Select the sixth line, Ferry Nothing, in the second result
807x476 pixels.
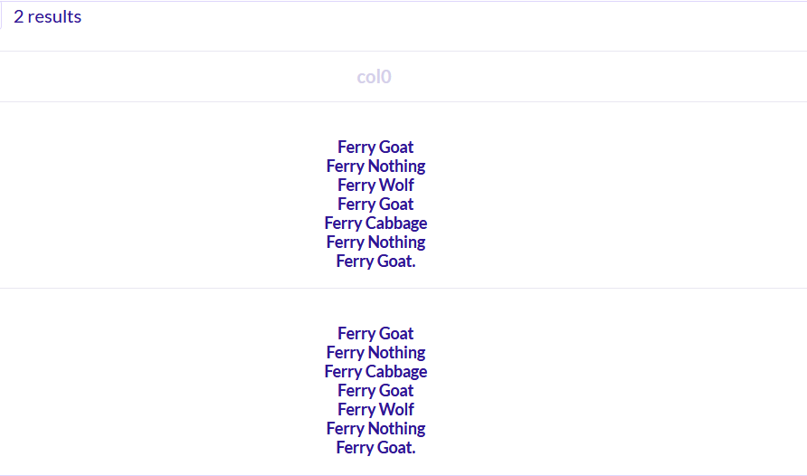coord(375,429)
